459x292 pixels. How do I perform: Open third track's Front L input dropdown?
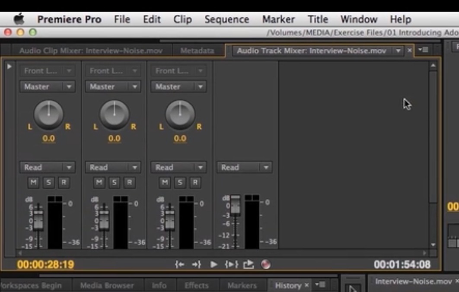point(178,70)
